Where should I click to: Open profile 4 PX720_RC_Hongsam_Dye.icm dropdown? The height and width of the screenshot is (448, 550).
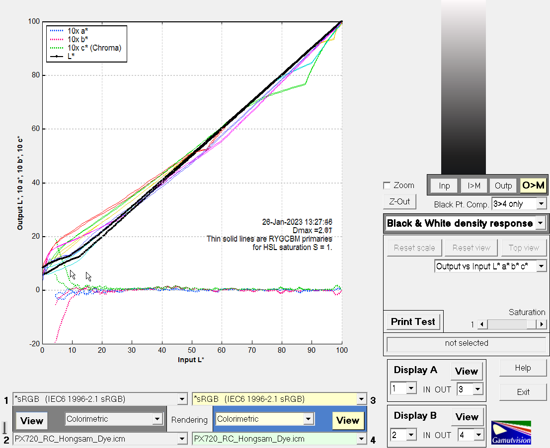[x=361, y=439]
